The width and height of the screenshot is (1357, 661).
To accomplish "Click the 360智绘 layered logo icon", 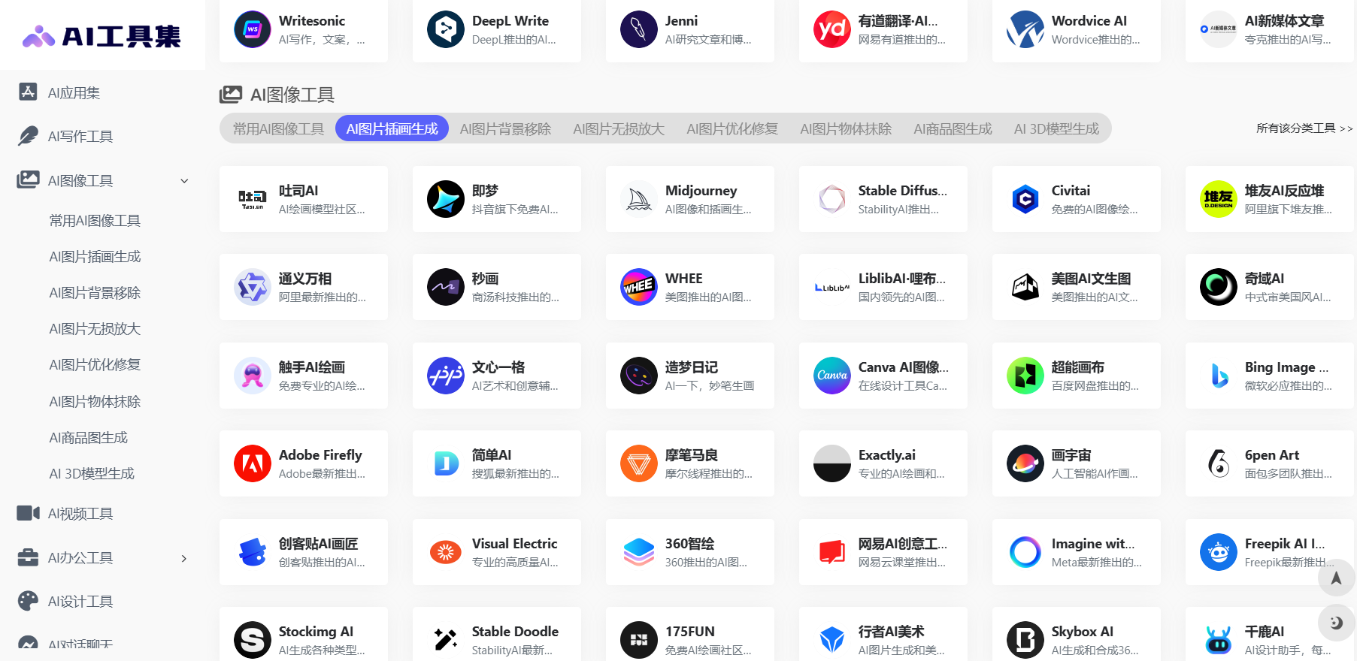I will pos(639,552).
